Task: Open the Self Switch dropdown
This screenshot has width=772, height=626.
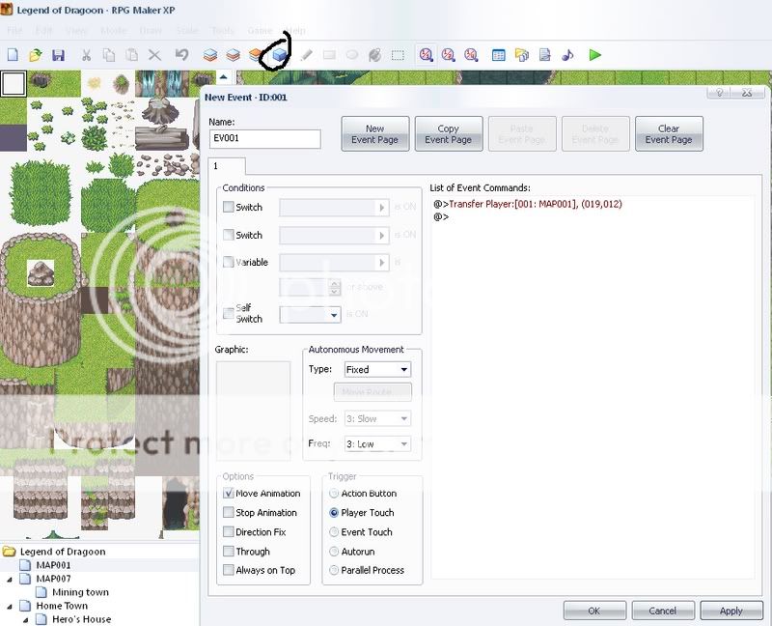Action: [x=309, y=315]
